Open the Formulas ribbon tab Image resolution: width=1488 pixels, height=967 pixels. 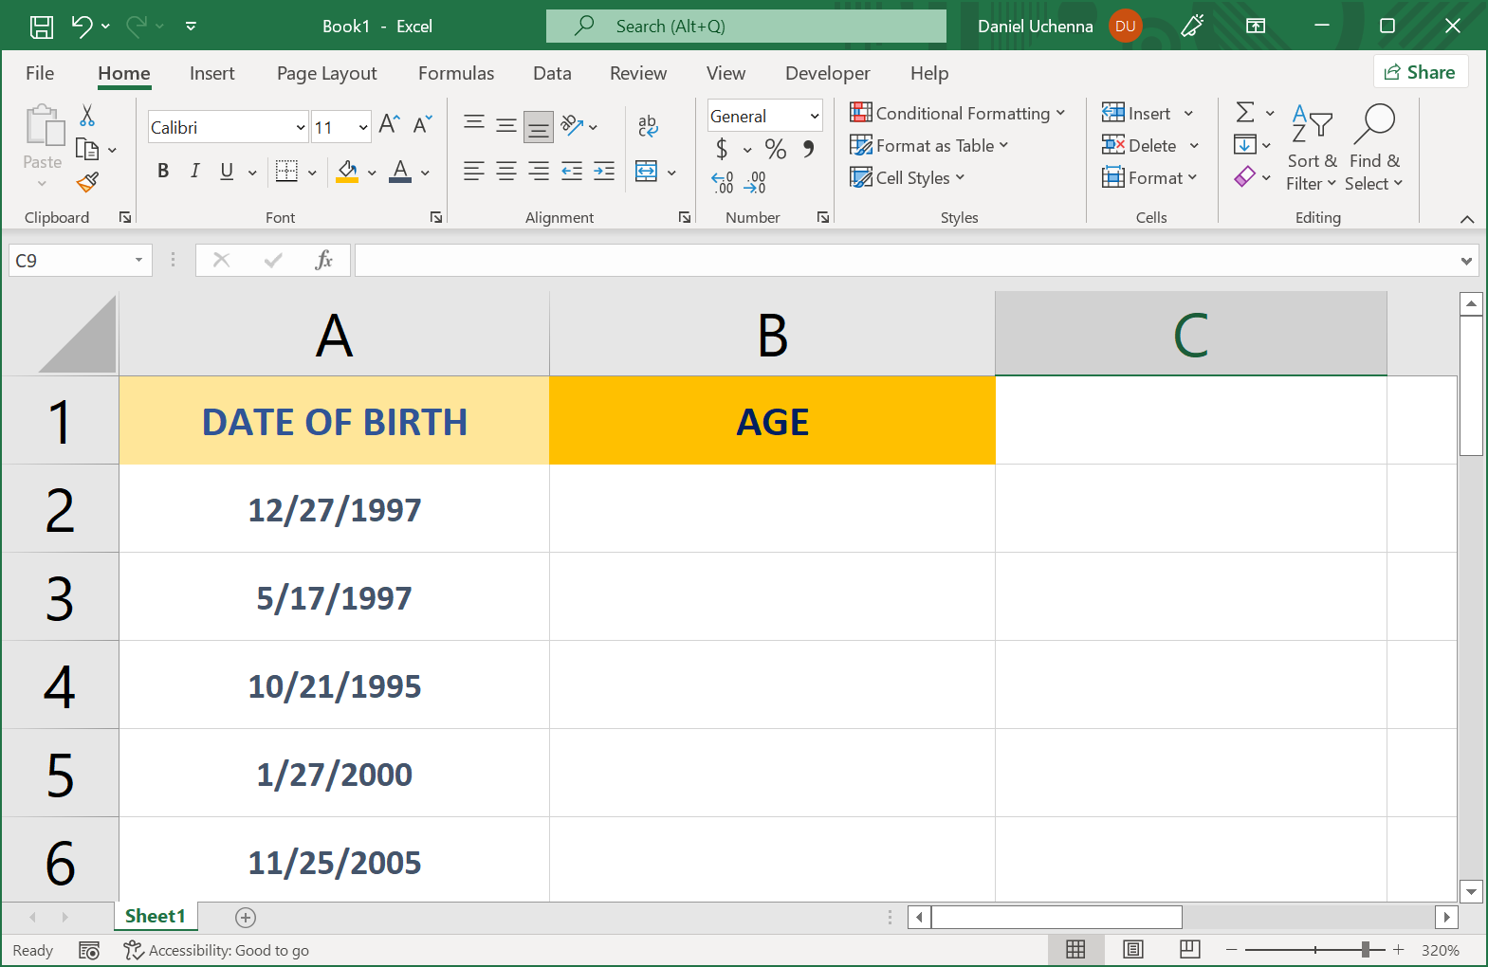coord(455,73)
